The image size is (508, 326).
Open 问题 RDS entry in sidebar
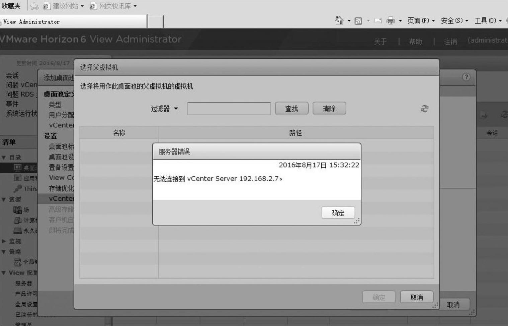point(21,94)
